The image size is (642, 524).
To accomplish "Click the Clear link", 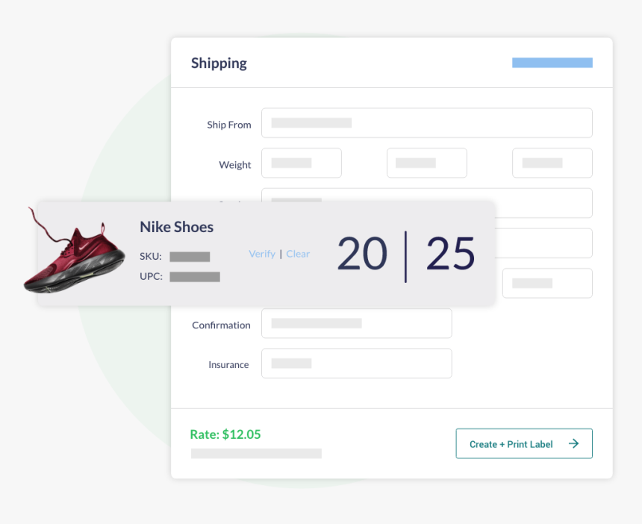I will point(298,254).
